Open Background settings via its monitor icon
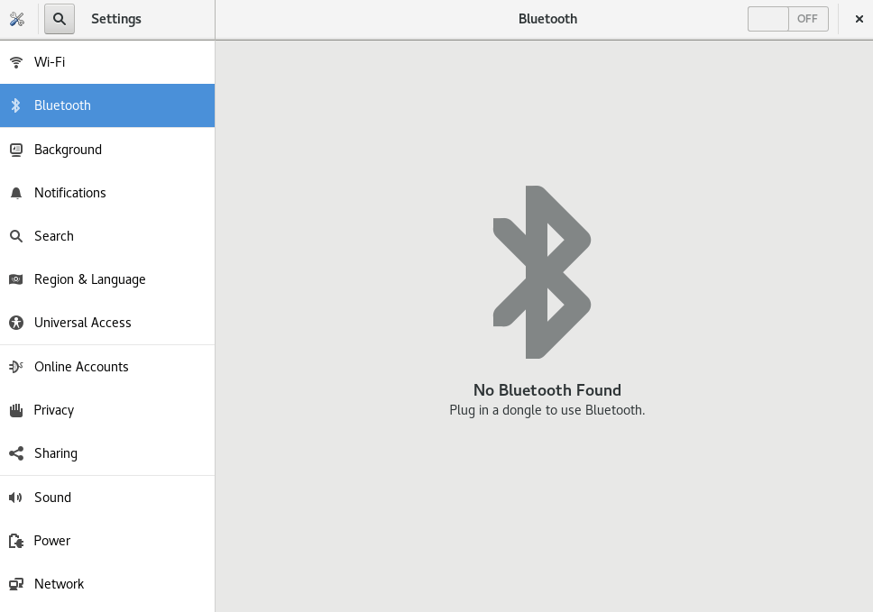Viewport: 873px width, 612px height. (x=15, y=149)
